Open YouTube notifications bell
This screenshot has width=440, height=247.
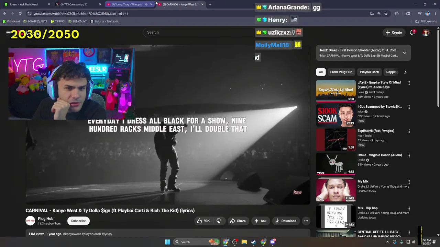(412, 33)
